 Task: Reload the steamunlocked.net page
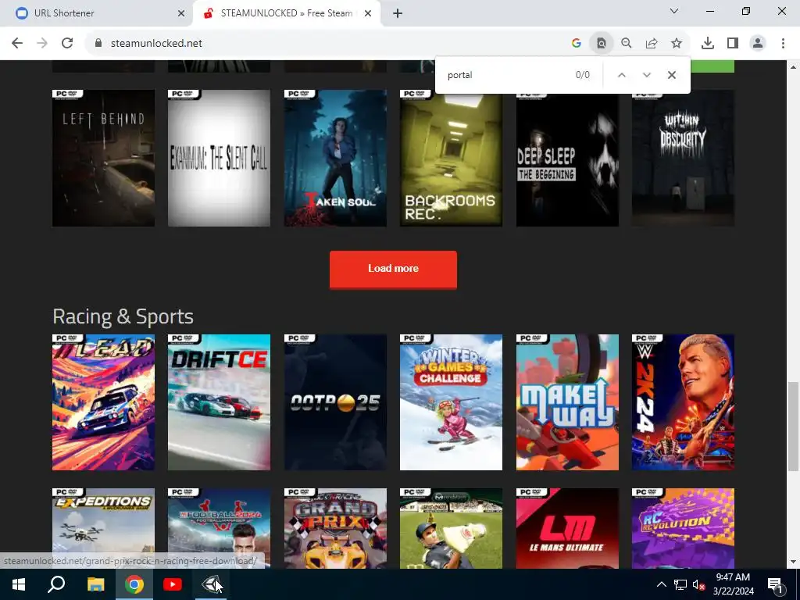coord(67,44)
